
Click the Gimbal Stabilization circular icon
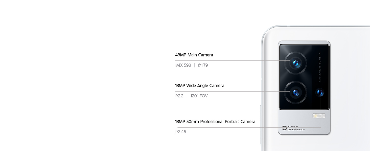285,128
